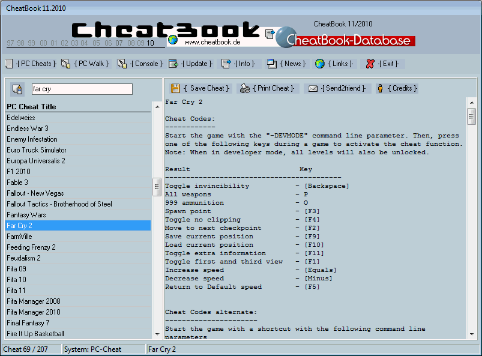
Task: Select Endless War 3 in the list
Action: pos(79,128)
